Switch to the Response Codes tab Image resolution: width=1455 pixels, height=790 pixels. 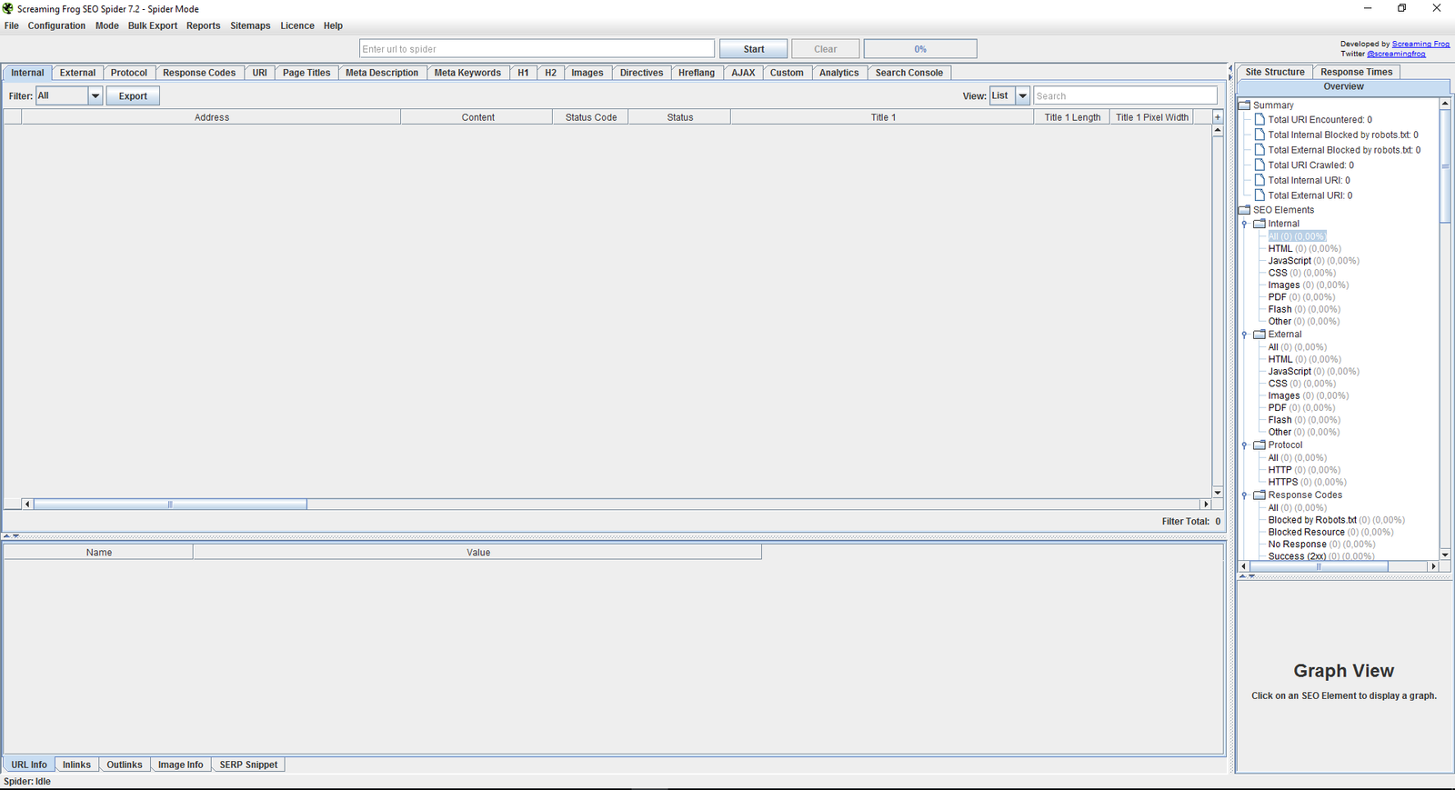pos(198,73)
